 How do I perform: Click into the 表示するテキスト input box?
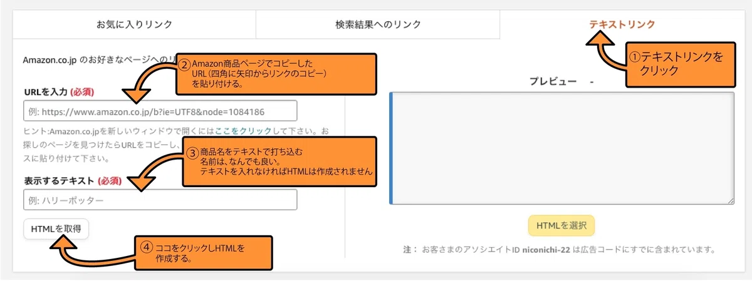160,200
